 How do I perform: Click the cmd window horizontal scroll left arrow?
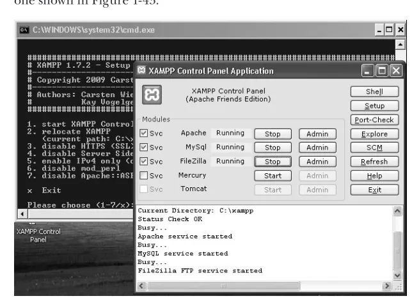[x=22, y=214]
